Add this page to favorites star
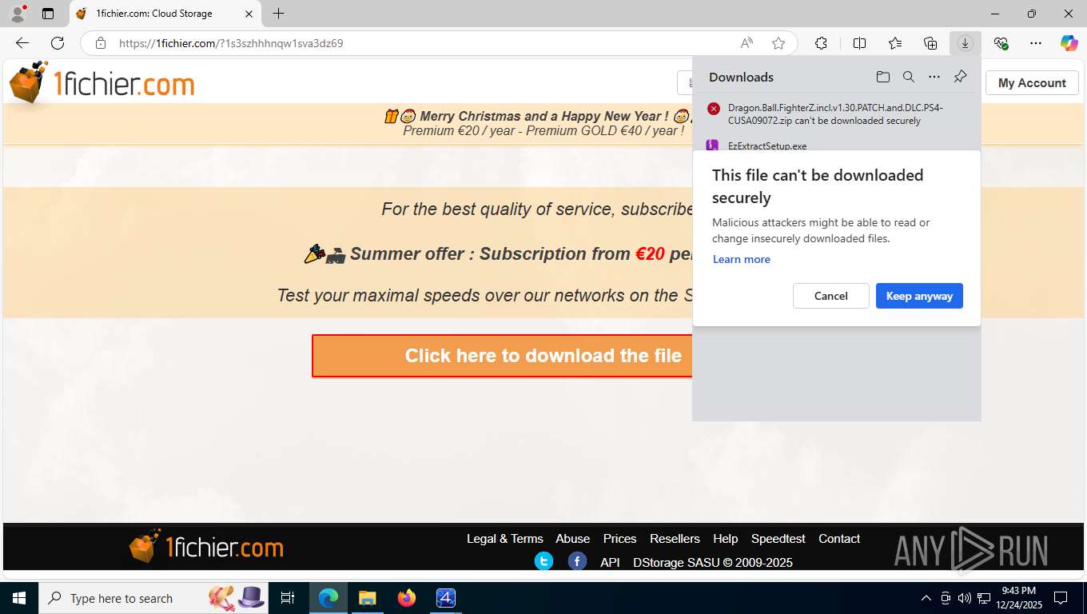 tap(778, 43)
